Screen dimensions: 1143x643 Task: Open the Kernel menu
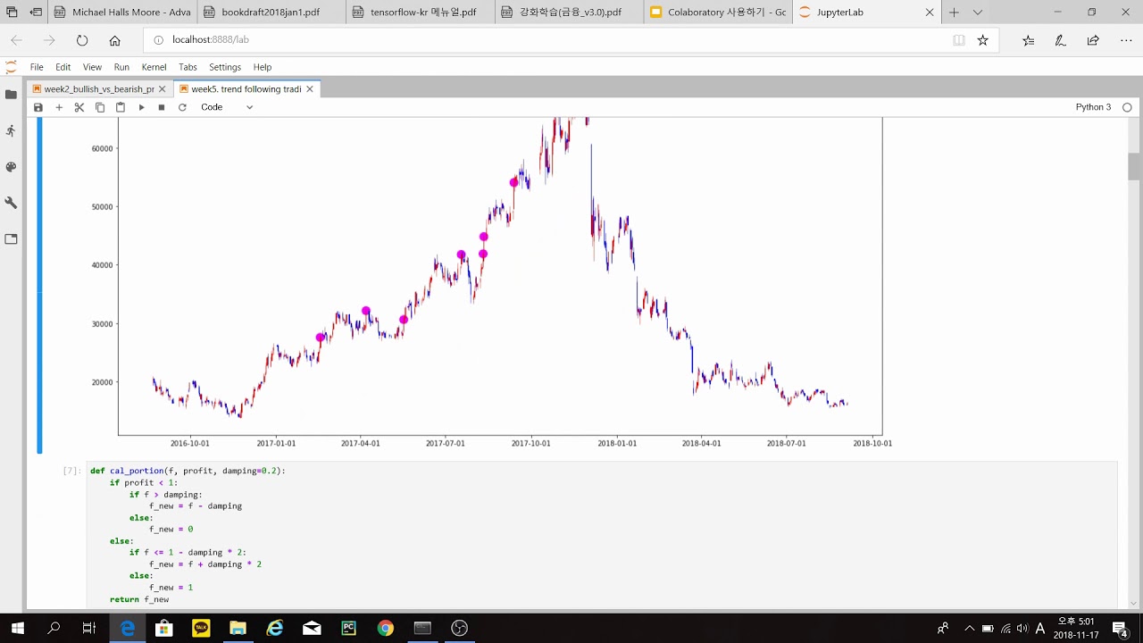[154, 67]
